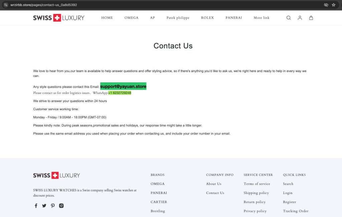Open the search icon in the header
342x217 pixels.
pyautogui.click(x=289, y=18)
